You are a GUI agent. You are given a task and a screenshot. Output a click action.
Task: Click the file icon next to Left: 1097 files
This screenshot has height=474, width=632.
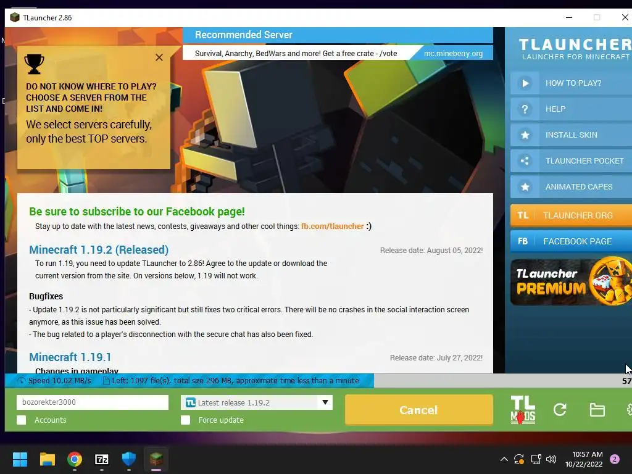106,380
